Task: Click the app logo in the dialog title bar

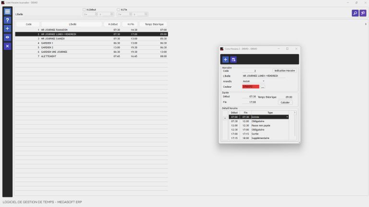Action: point(221,49)
